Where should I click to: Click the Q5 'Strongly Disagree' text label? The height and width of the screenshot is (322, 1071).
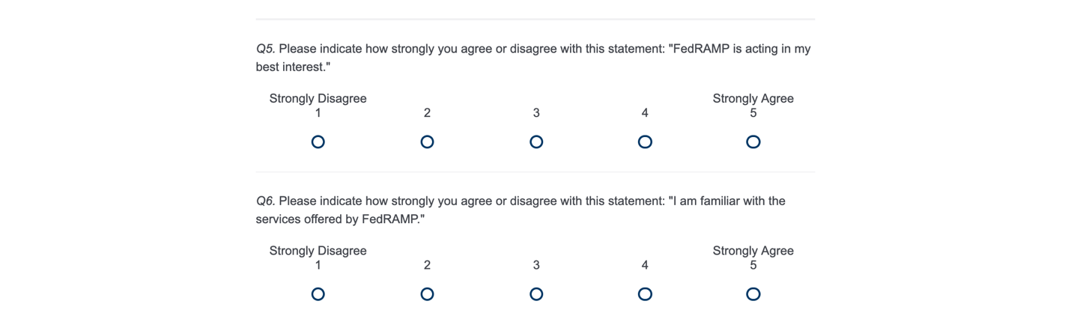[318, 99]
